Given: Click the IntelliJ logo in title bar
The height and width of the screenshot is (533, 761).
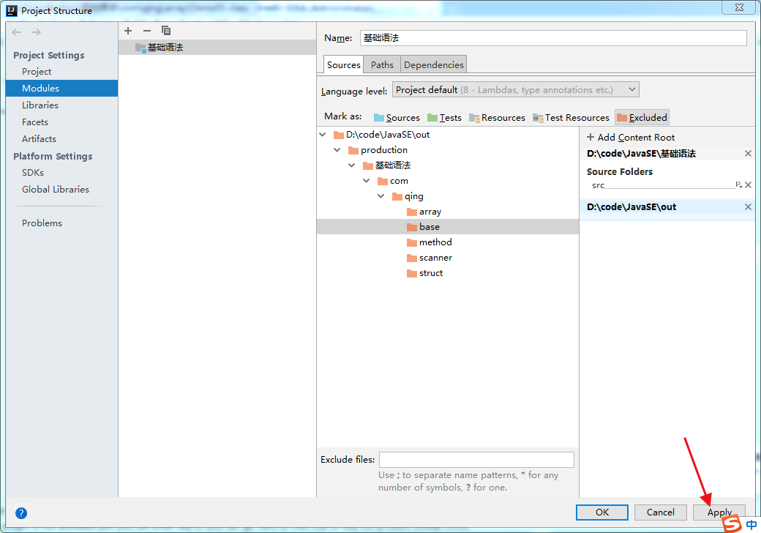Looking at the screenshot, I should 12,11.
